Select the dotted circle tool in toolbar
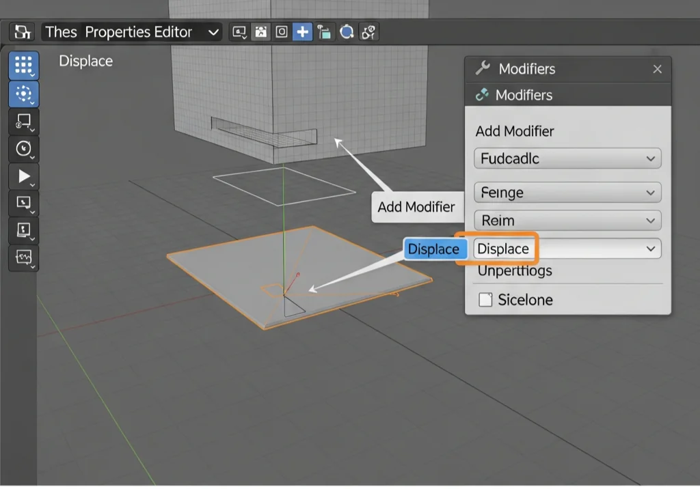The height and width of the screenshot is (489, 700). (24, 94)
